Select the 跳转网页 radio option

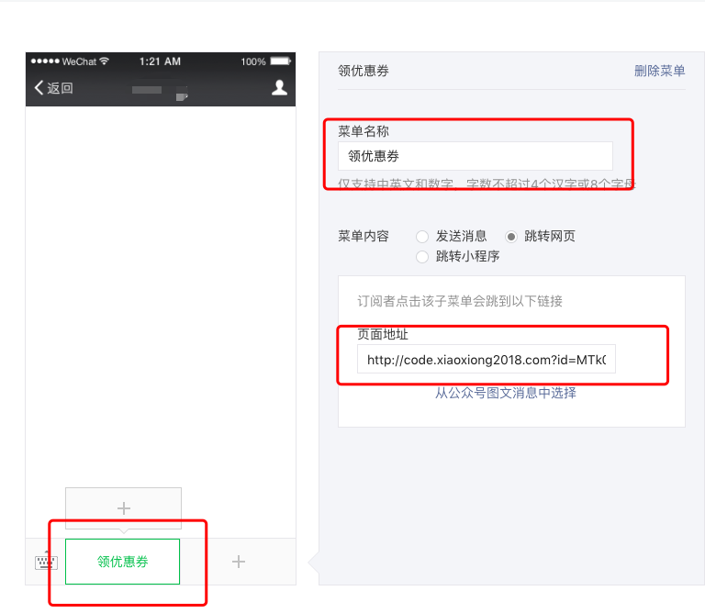511,237
